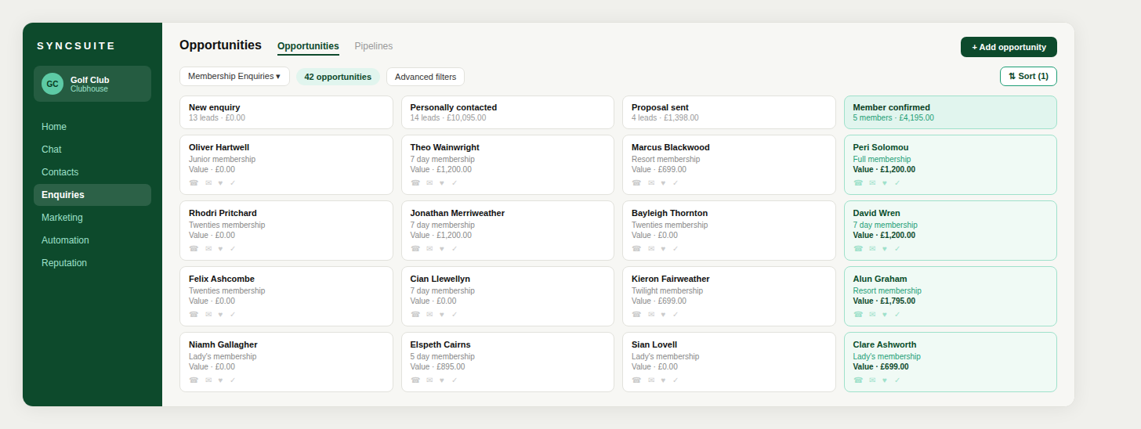Open Advanced filters
Image resolution: width=1141 pixels, height=429 pixels.
pos(426,77)
